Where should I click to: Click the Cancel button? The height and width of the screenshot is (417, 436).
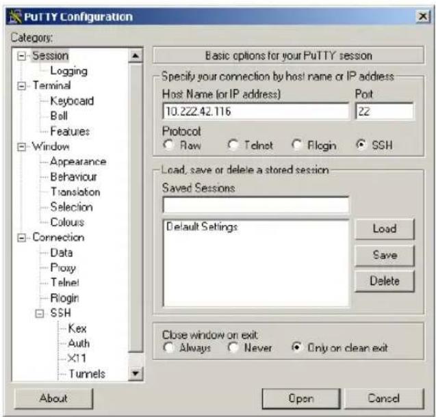(x=384, y=399)
